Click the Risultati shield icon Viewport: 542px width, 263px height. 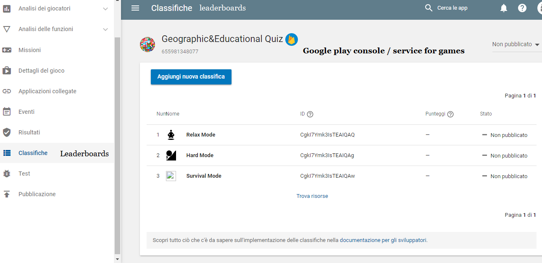click(x=7, y=132)
